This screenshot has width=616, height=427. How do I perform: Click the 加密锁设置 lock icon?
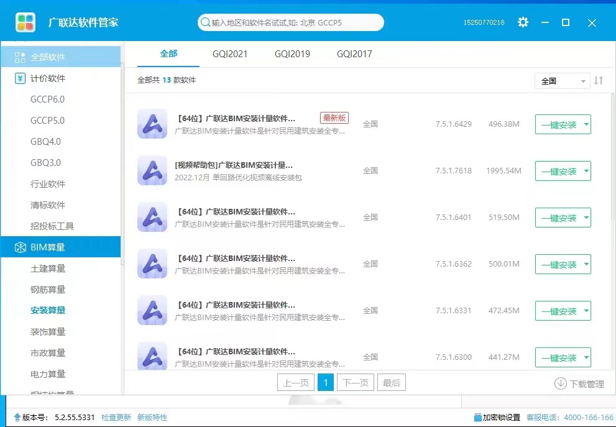(478, 417)
